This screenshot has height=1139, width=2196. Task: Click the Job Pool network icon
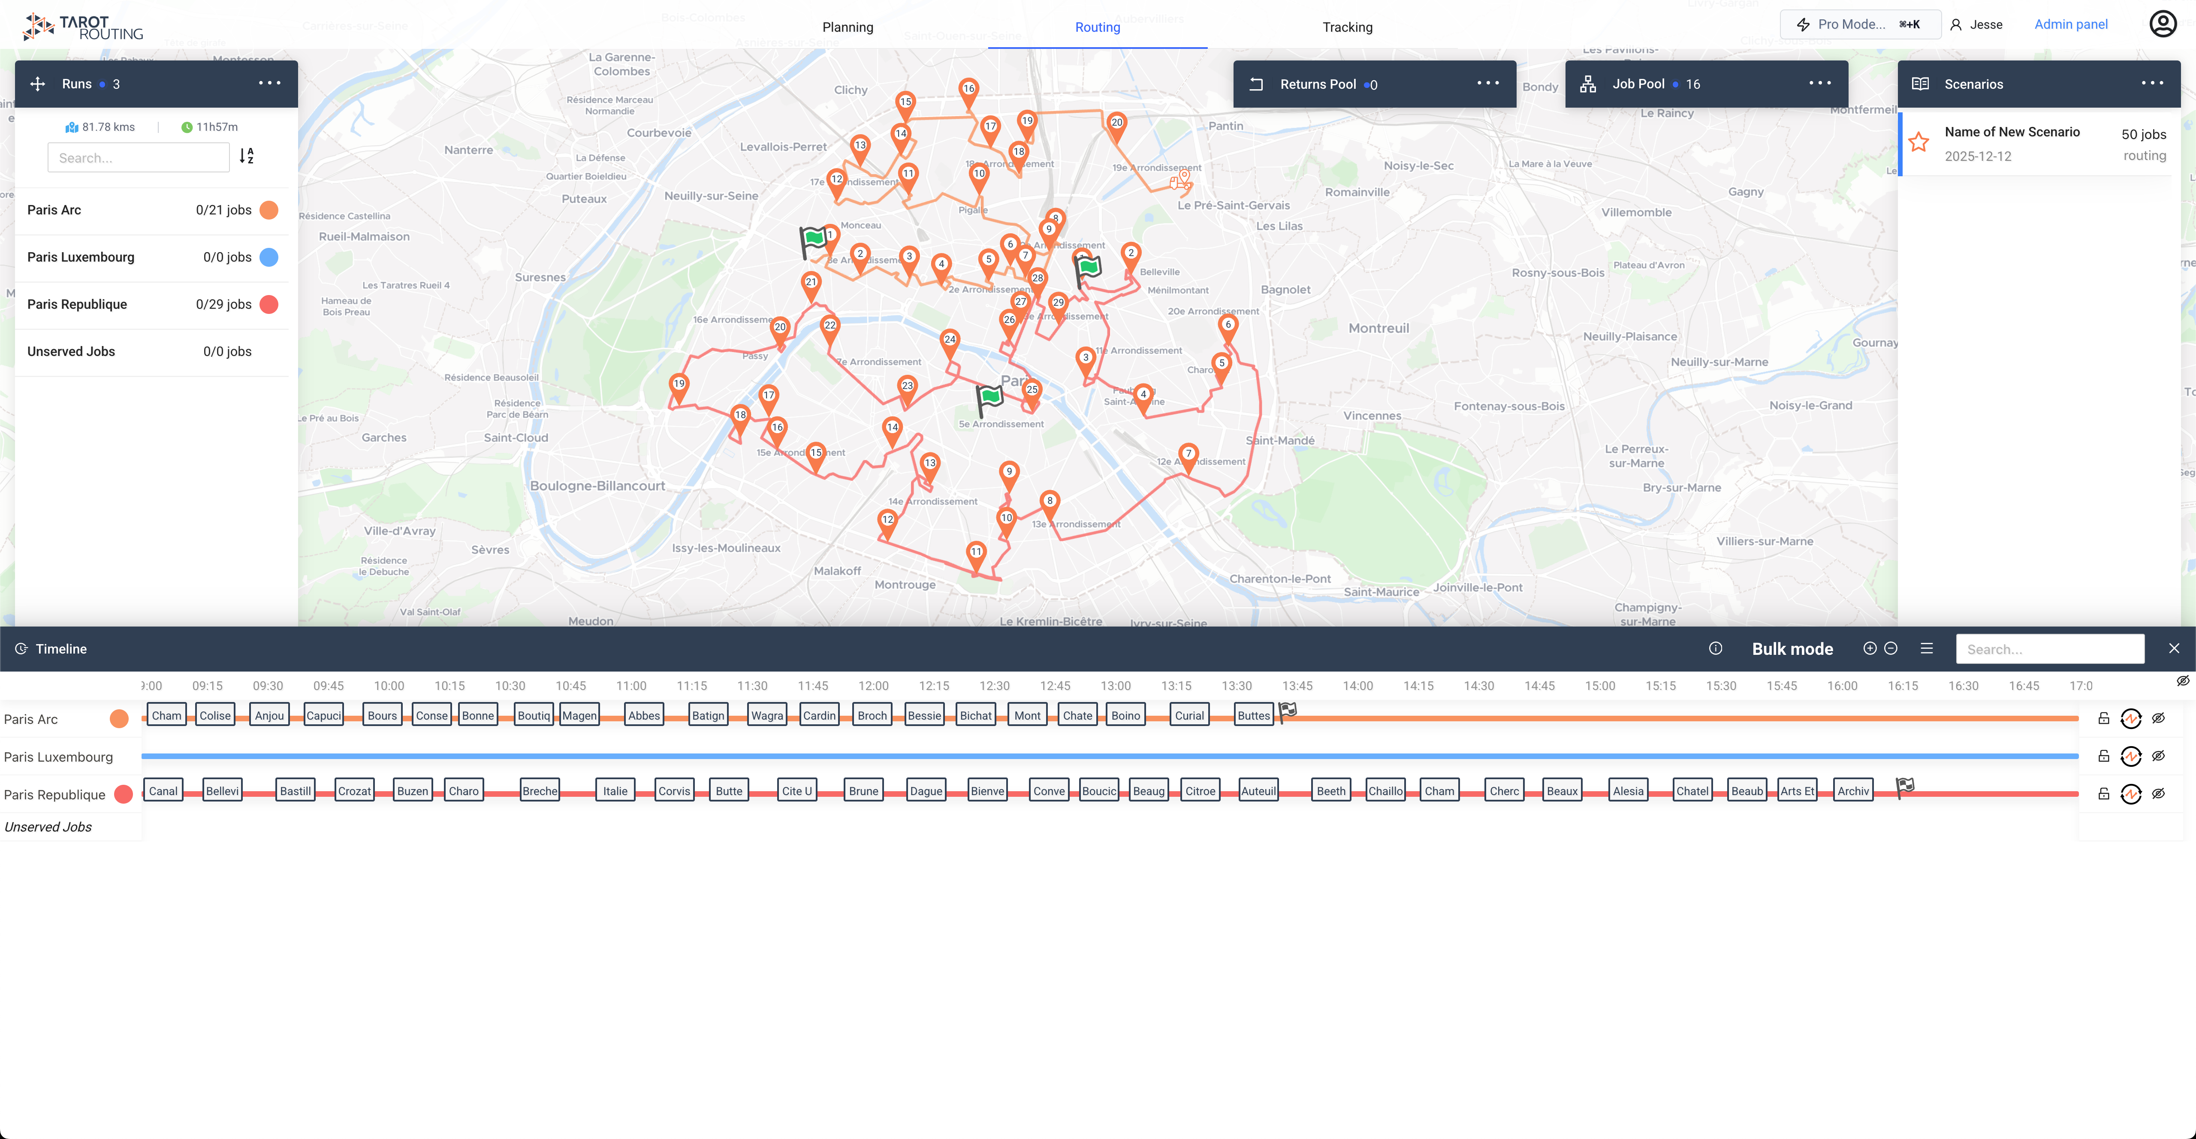[x=1588, y=84]
